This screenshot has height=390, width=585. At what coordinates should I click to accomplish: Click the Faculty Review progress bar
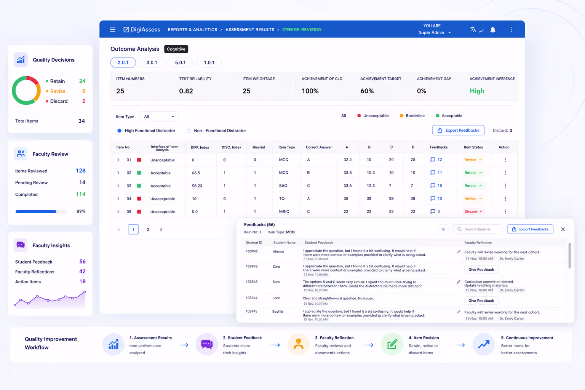[41, 212]
